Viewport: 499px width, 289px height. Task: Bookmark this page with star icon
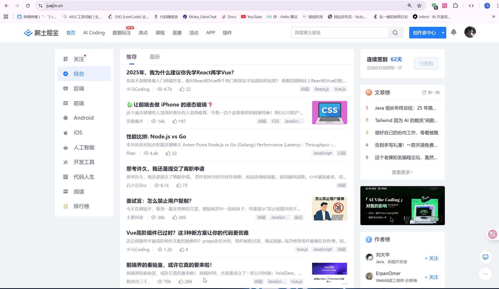coord(419,6)
